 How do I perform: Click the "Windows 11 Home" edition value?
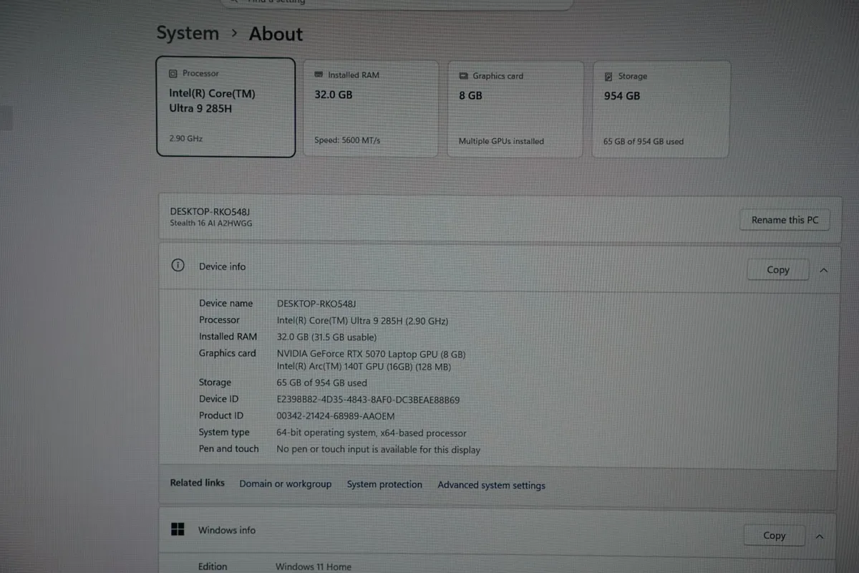(314, 567)
